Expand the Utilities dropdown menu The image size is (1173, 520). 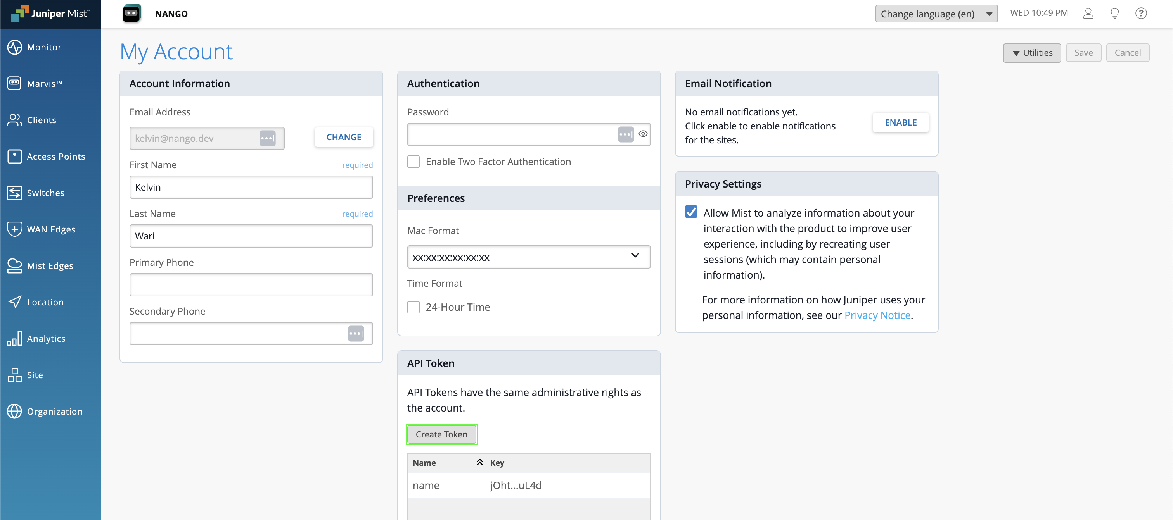coord(1031,53)
